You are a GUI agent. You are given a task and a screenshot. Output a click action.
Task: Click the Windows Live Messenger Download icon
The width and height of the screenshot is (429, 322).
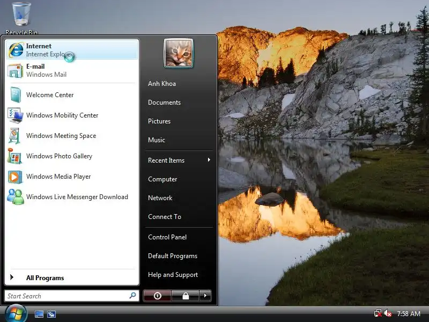16,197
